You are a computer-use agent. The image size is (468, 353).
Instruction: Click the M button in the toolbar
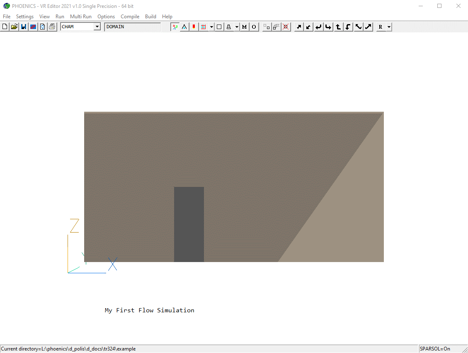(244, 27)
